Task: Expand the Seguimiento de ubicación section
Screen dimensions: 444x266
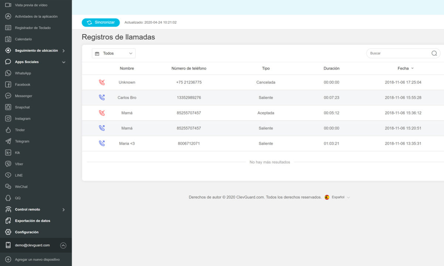Action: (x=64, y=51)
